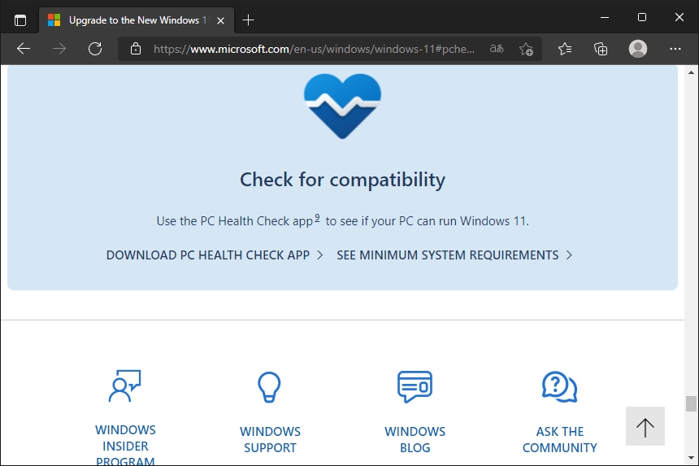Refresh the current page
699x466 pixels.
point(95,49)
